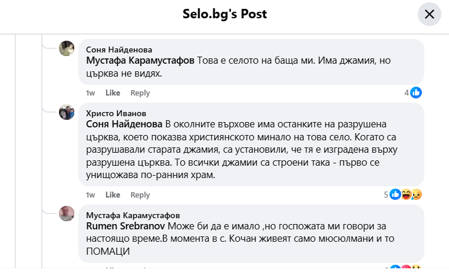Image resolution: width=449 pixels, height=273 pixels.
Task: Click the like reaction icon on Соня Найденова's comment
Action: click(417, 93)
